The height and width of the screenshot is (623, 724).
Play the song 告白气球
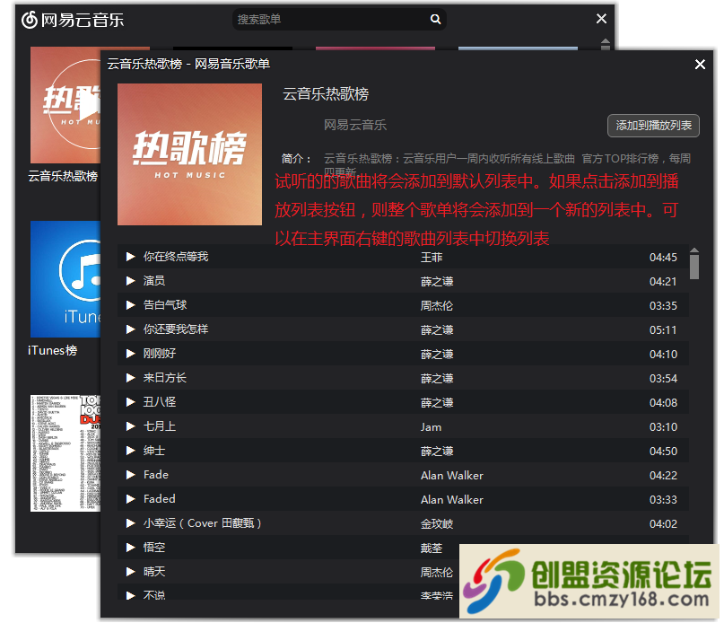[x=131, y=305]
